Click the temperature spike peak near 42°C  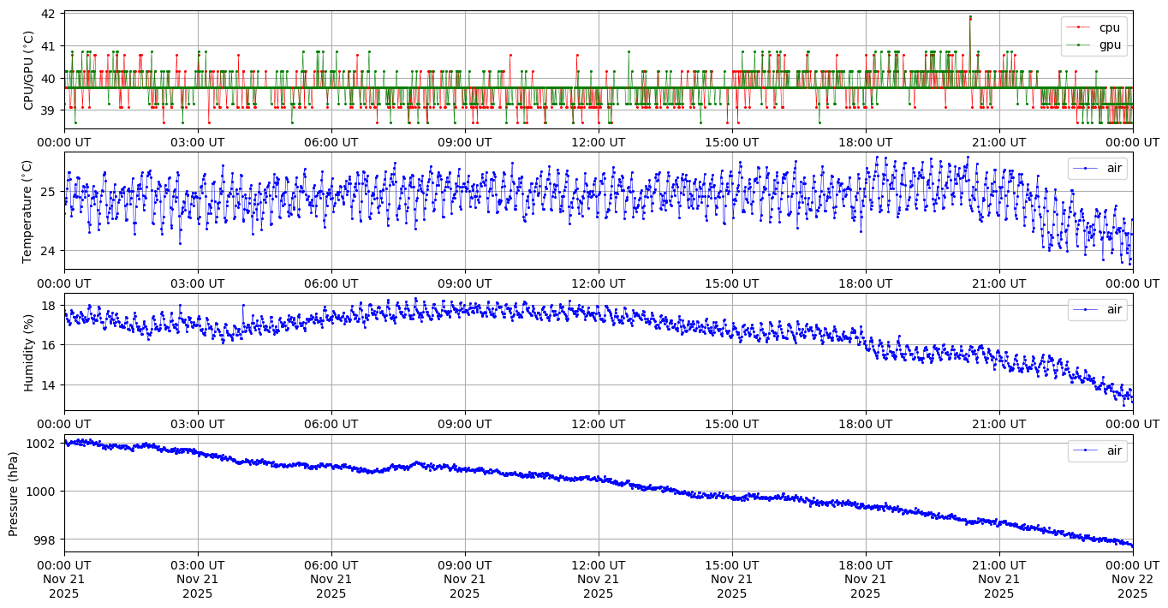click(970, 17)
